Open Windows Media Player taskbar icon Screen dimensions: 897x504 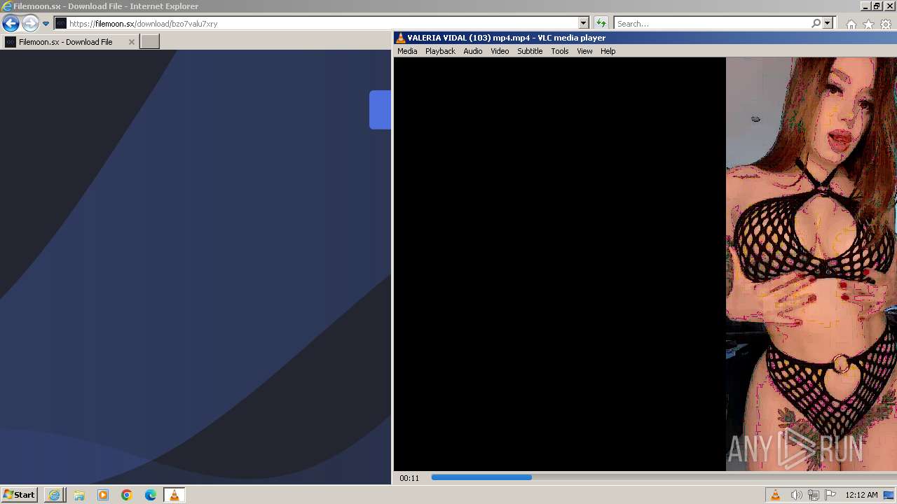pos(102,495)
